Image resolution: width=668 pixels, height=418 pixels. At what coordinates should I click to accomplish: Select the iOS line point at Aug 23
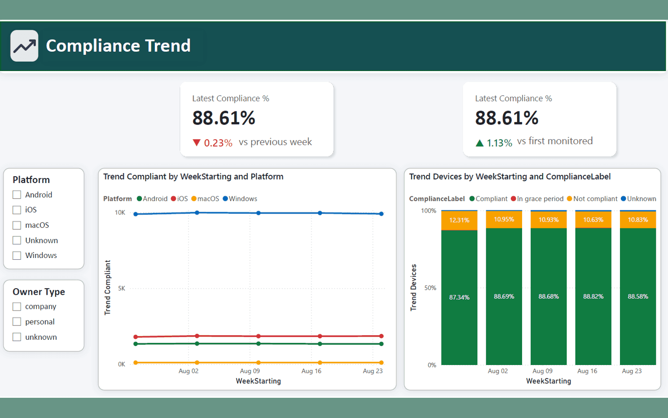point(381,336)
